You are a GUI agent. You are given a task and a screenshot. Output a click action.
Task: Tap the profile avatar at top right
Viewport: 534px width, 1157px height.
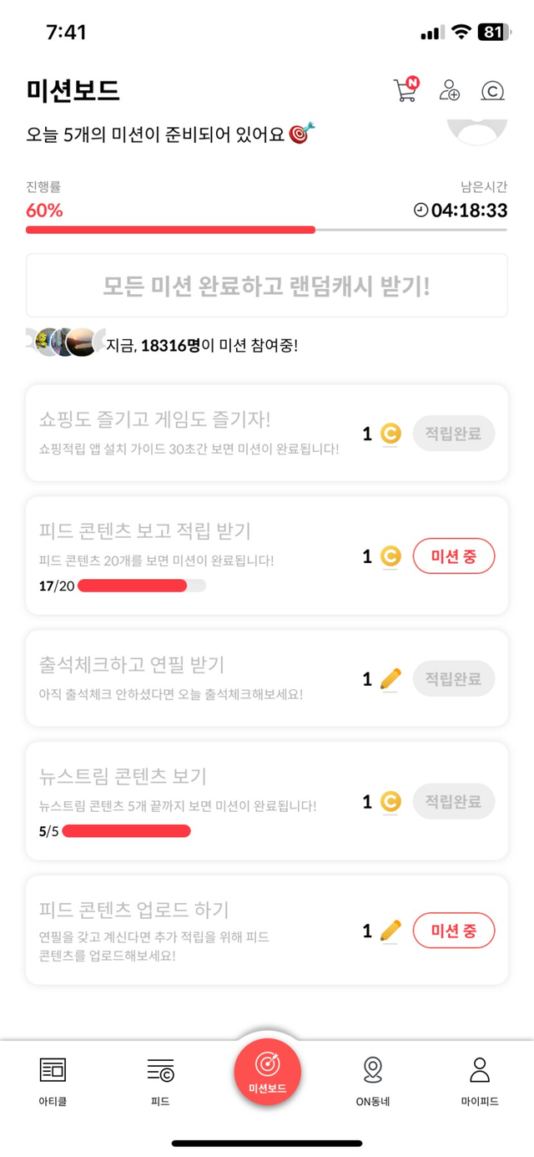coord(477,131)
